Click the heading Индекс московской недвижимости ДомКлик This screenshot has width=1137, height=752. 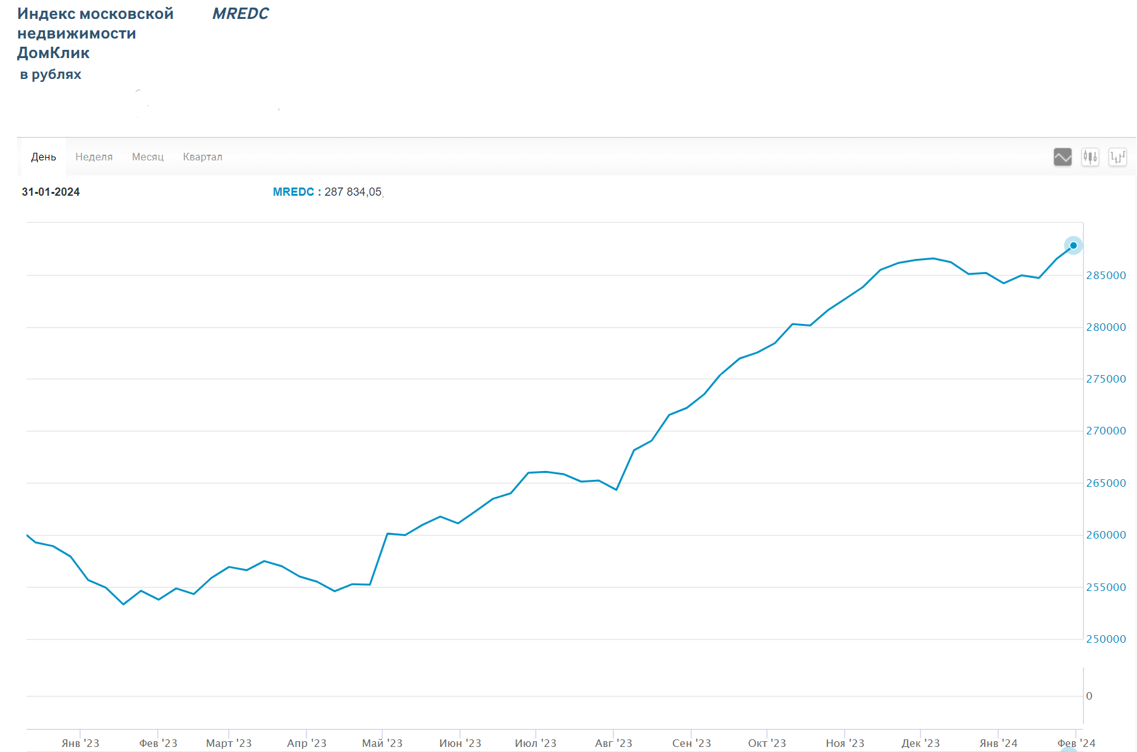pos(95,33)
